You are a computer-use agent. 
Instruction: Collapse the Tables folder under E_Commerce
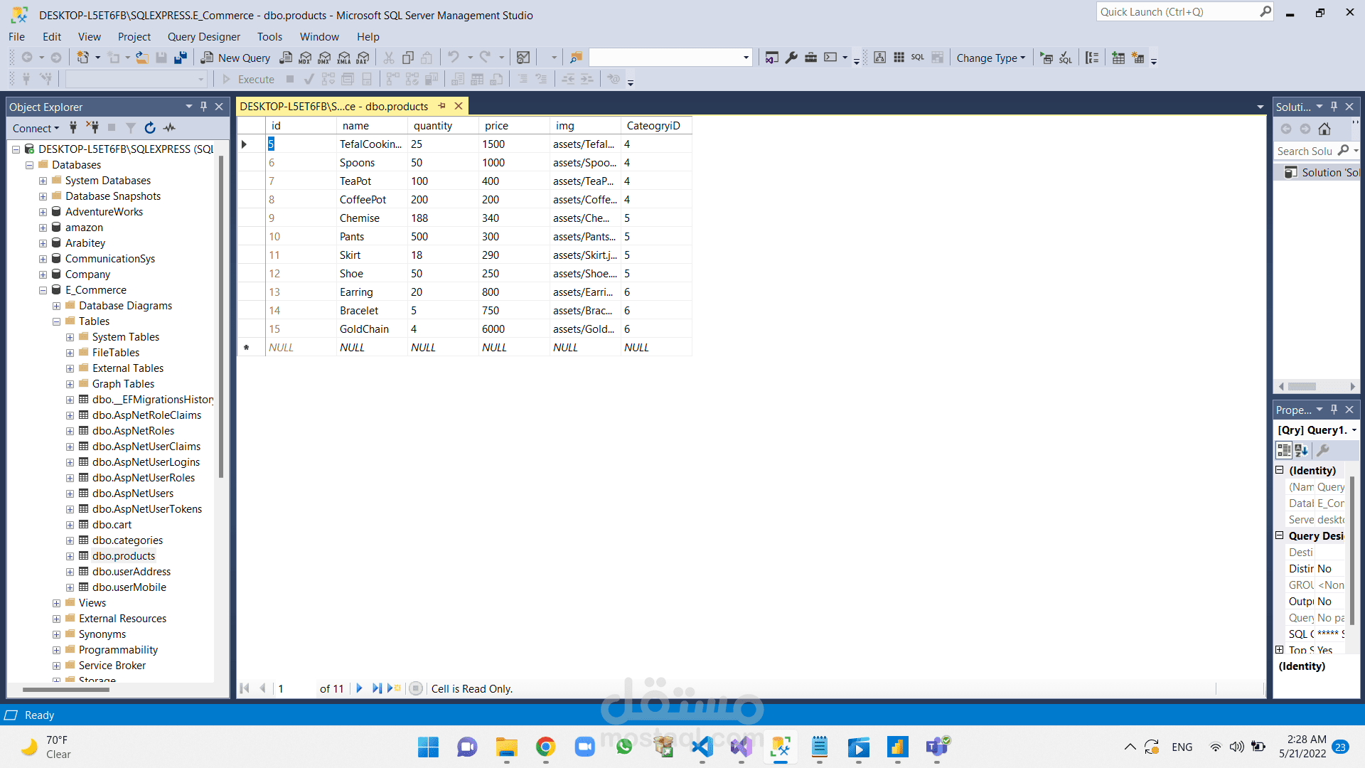pyautogui.click(x=56, y=321)
